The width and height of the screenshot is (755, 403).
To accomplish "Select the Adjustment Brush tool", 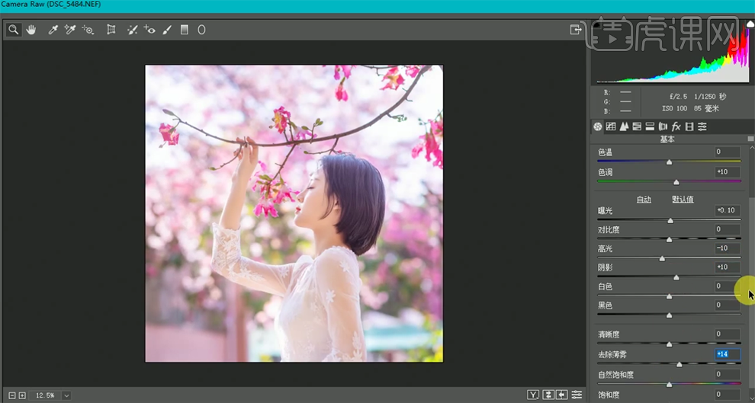I will 167,30.
